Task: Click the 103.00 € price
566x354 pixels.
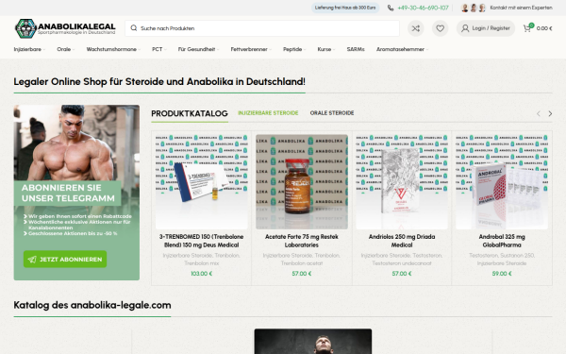Action: point(202,274)
